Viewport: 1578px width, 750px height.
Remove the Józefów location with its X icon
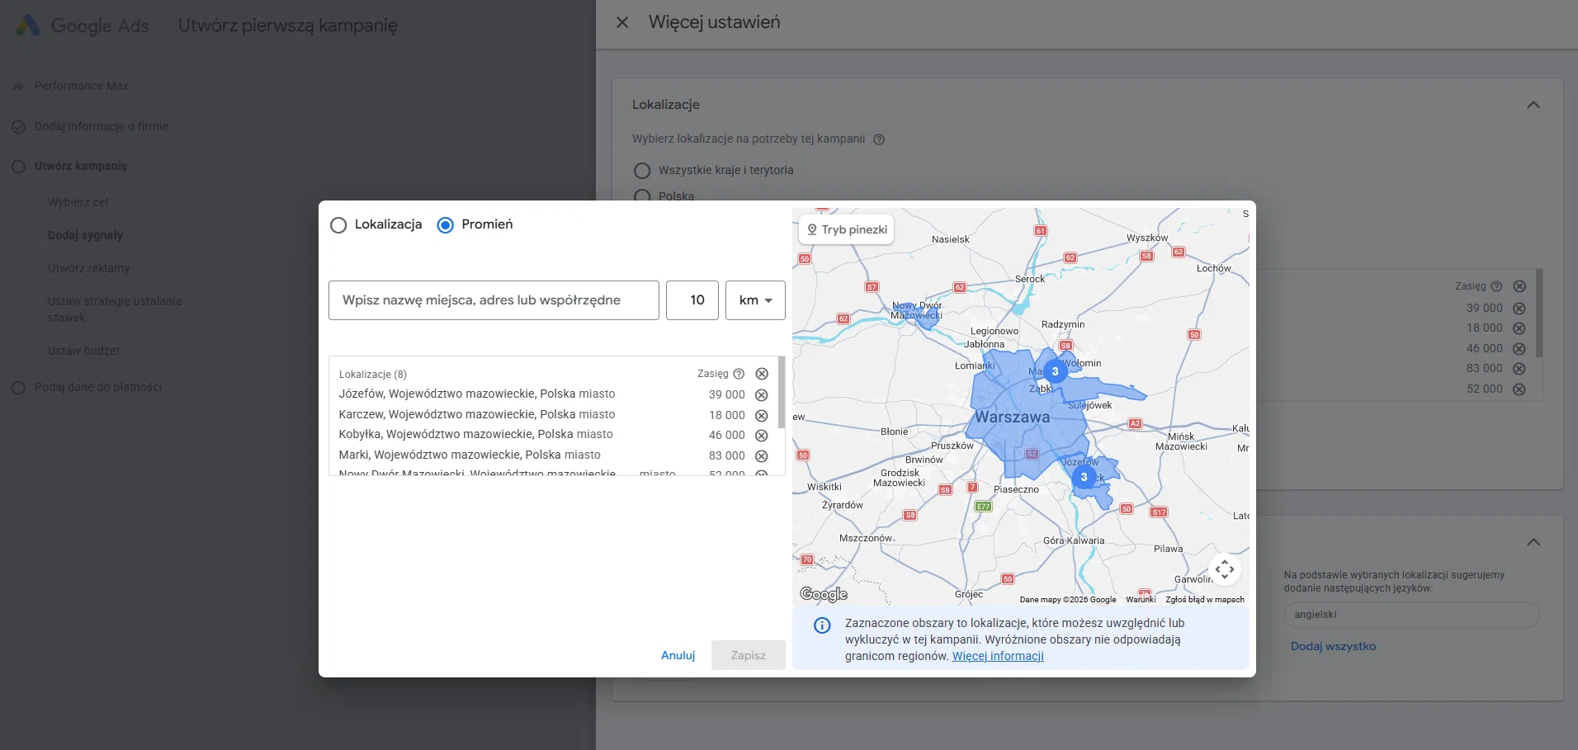761,395
